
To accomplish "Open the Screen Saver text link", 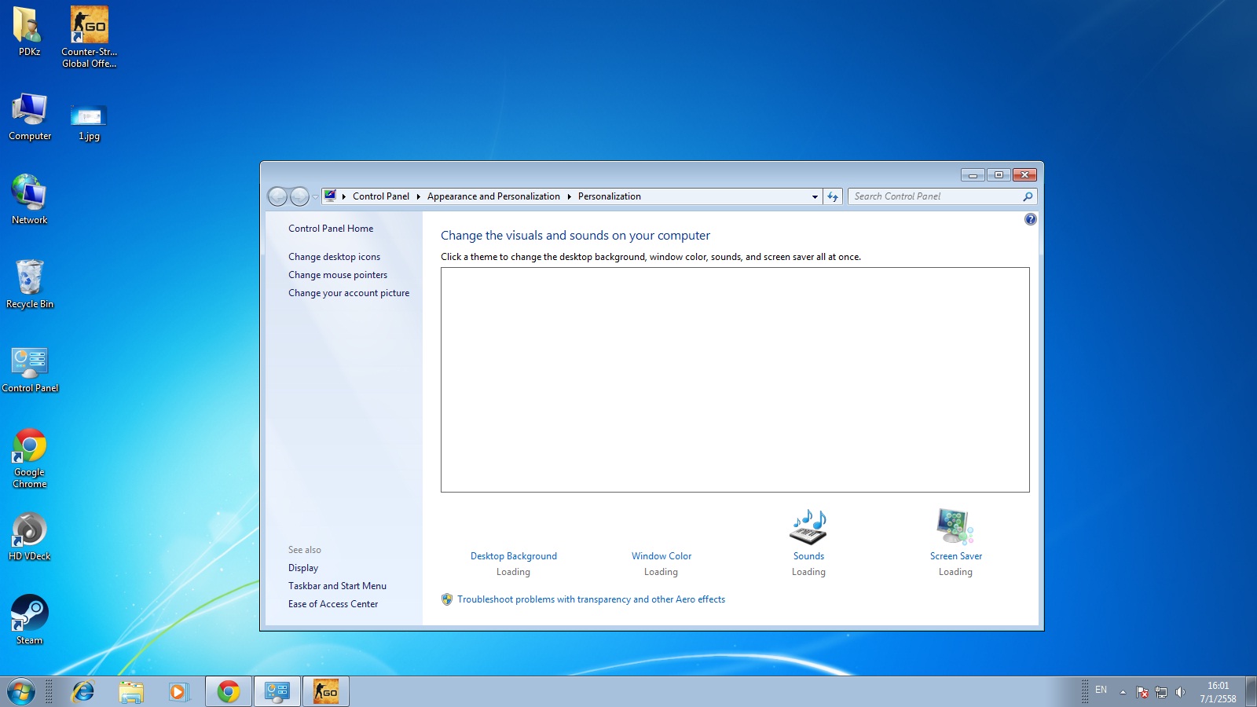I will [956, 556].
